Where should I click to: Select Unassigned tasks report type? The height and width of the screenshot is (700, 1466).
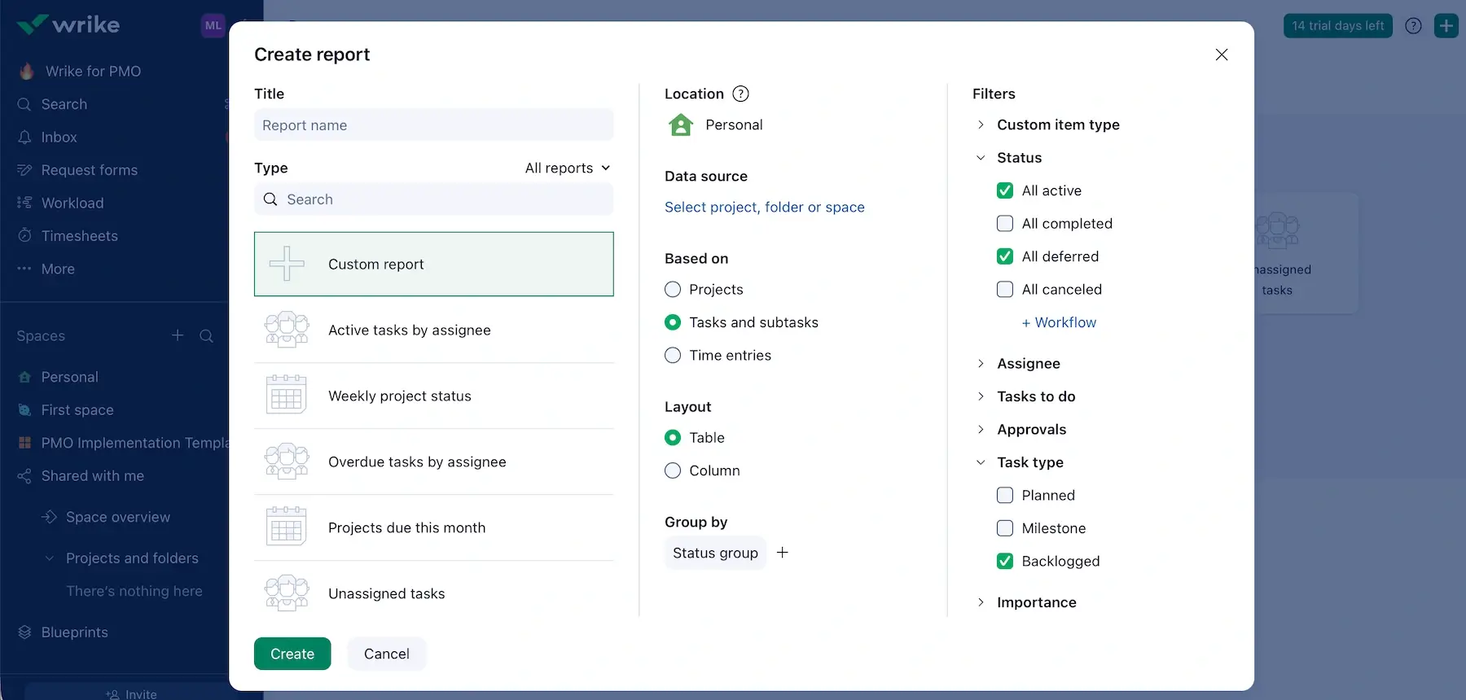pyautogui.click(x=434, y=593)
